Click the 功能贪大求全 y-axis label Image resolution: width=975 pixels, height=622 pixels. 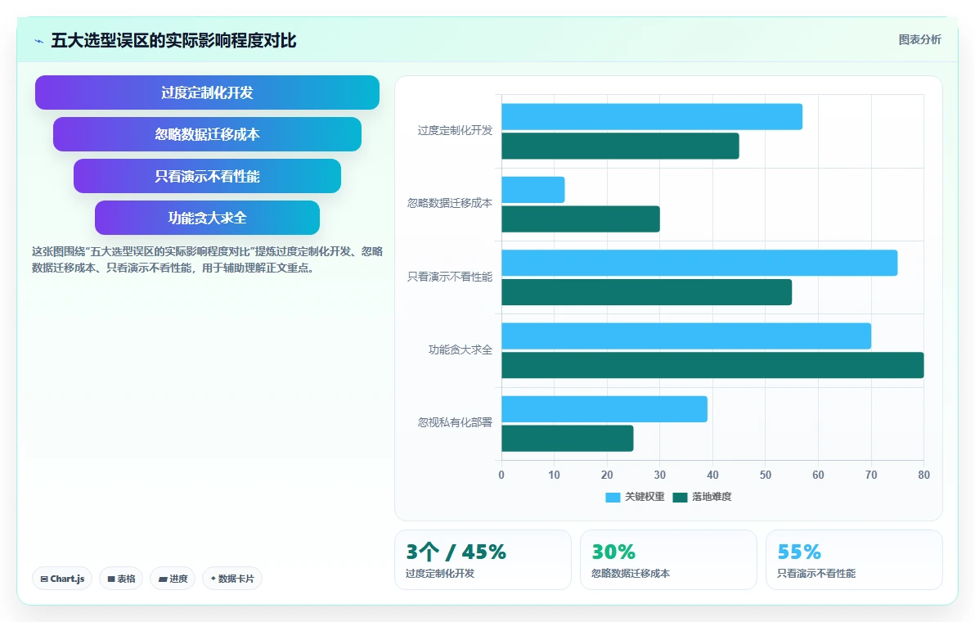[461, 350]
